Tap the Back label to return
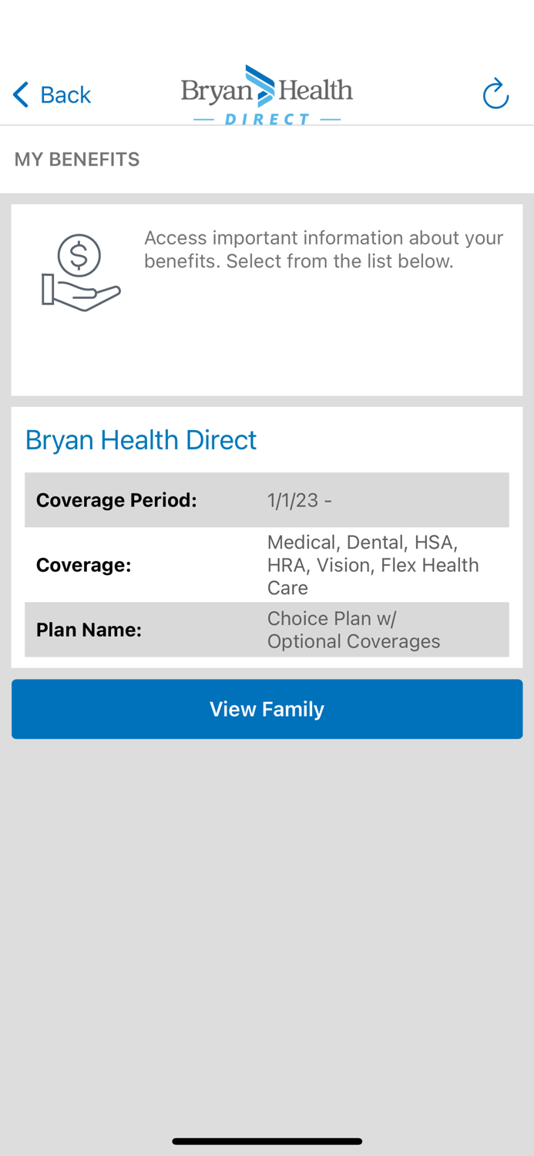The image size is (534, 1156). pyautogui.click(x=65, y=94)
